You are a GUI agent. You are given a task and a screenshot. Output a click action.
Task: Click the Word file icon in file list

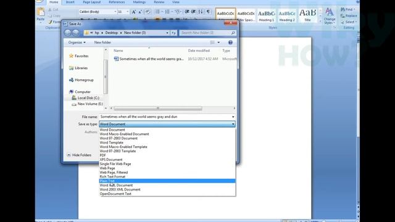tap(116, 59)
